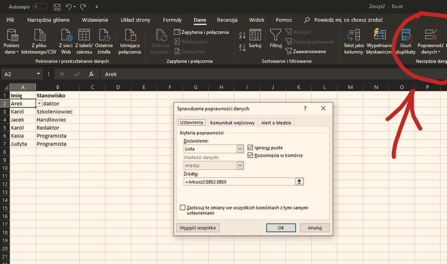Click the Undo arrow icon
The width and height of the screenshot is (447, 264).
pos(68,7)
